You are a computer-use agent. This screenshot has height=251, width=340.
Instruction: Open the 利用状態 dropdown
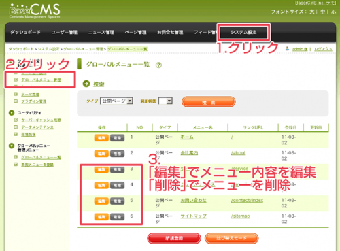(165, 101)
